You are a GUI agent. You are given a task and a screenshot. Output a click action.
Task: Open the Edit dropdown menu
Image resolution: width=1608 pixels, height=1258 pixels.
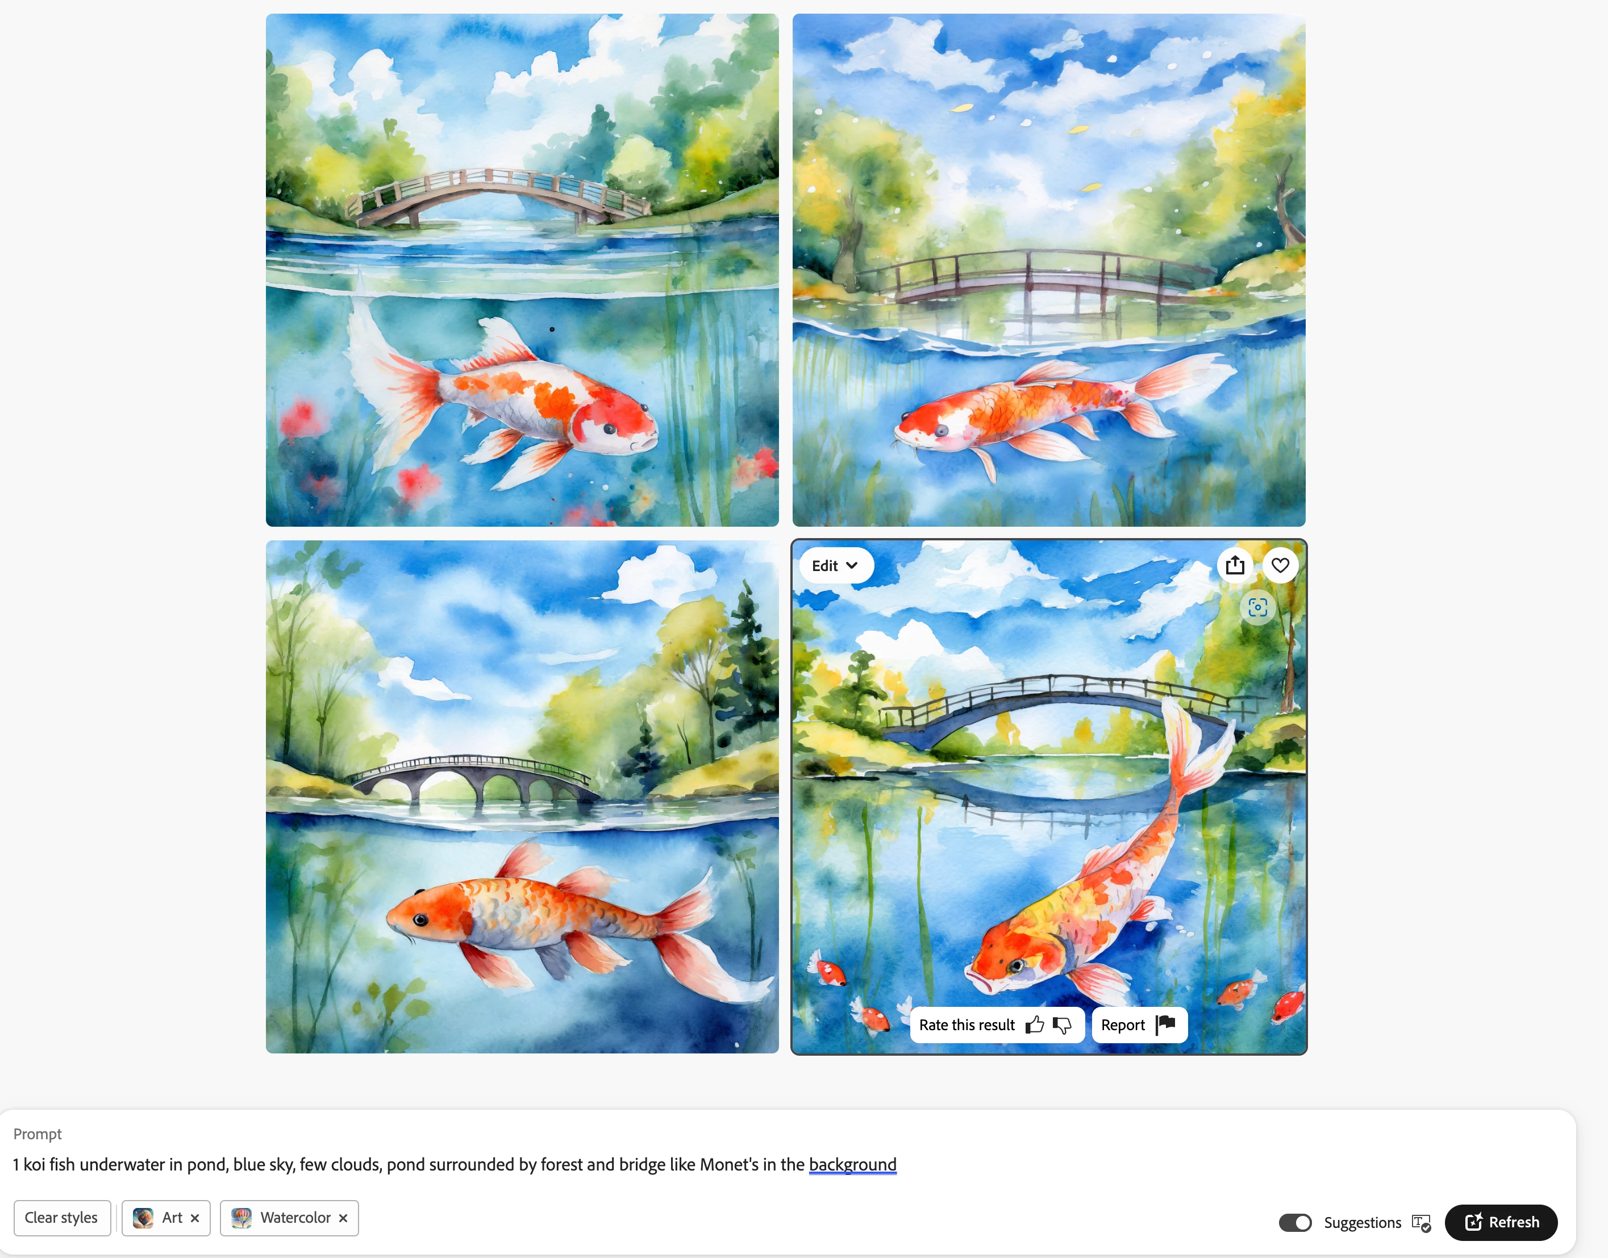pos(836,566)
